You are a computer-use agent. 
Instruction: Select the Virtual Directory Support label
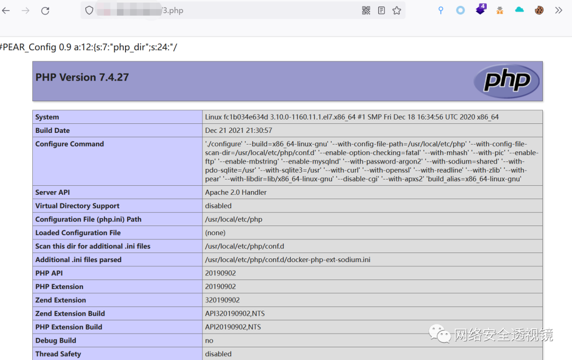tap(77, 206)
